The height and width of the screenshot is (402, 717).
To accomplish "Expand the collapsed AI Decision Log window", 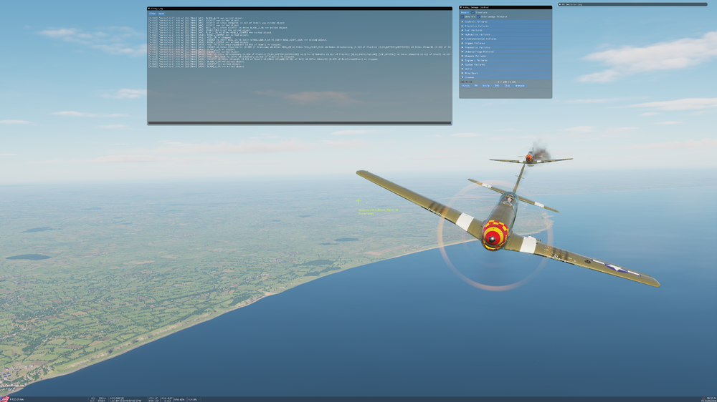I will click(560, 4).
